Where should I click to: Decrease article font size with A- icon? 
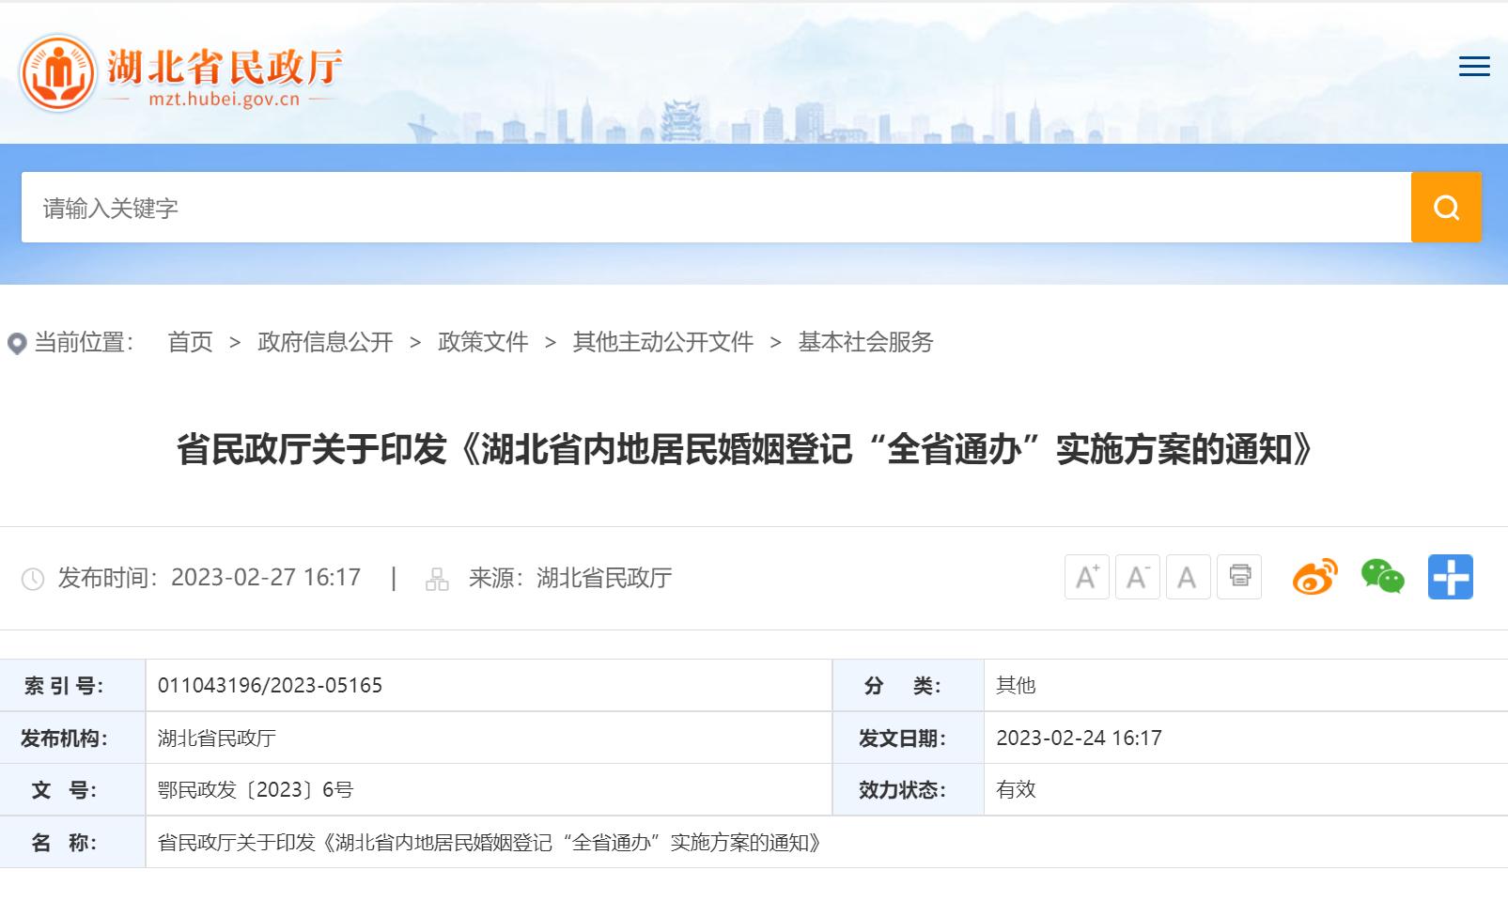coord(1137,577)
